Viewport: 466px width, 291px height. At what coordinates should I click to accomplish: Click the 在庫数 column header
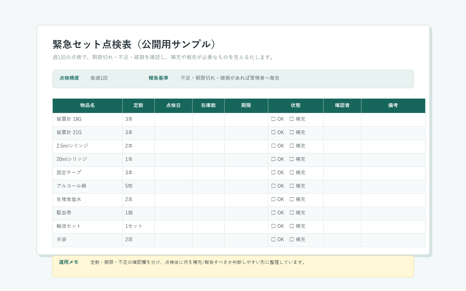coord(208,106)
